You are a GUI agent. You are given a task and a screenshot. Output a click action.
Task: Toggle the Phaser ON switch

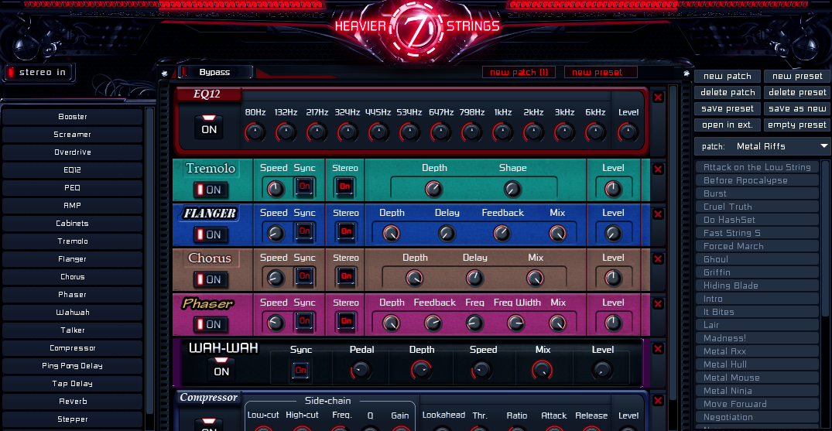210,323
